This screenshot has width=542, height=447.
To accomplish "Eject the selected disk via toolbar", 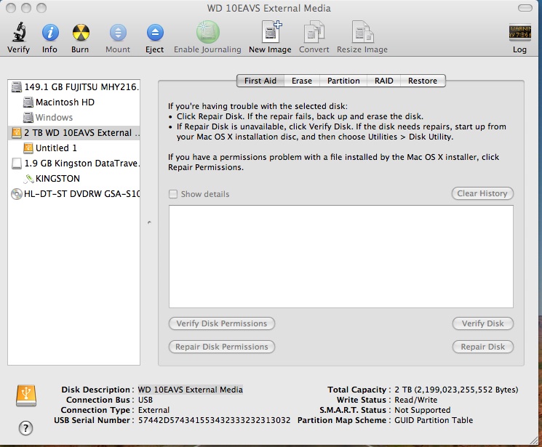I will (155, 33).
